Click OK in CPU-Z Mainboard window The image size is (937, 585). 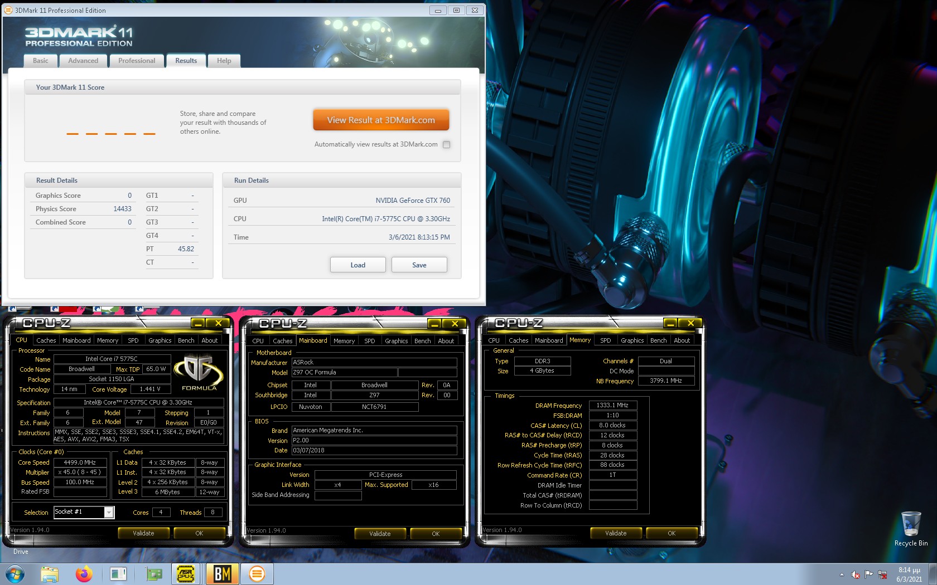tap(436, 534)
